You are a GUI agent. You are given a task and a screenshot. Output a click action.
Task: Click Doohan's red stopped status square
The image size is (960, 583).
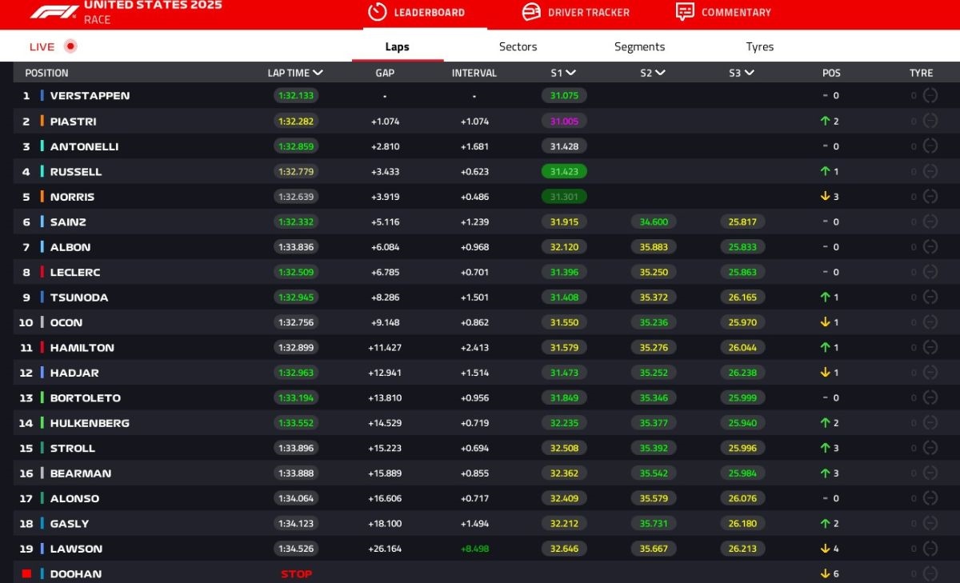pyautogui.click(x=26, y=574)
